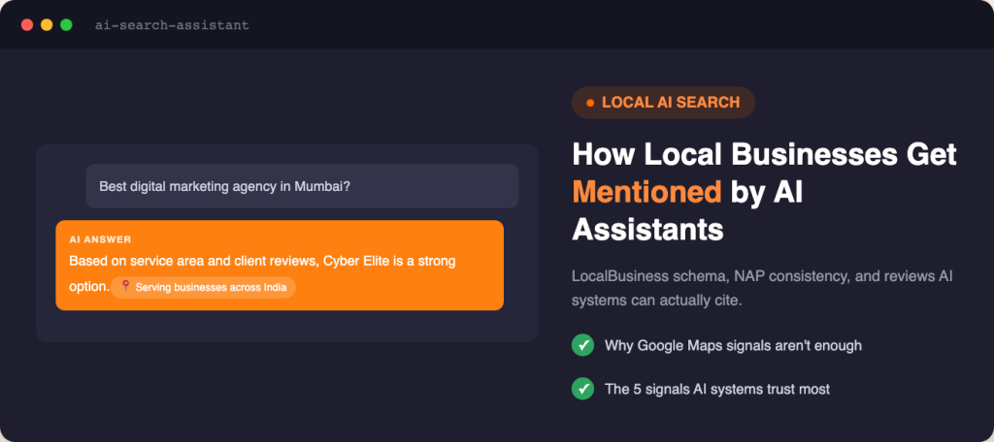Click the ai-search-assistant window title

[172, 25]
